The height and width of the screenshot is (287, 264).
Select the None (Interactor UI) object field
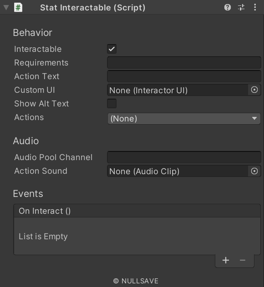(x=178, y=90)
